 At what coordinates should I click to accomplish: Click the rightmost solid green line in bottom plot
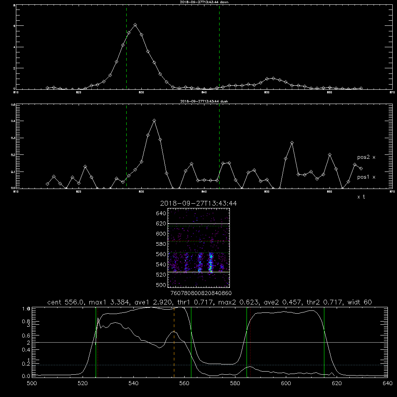tap(324, 342)
